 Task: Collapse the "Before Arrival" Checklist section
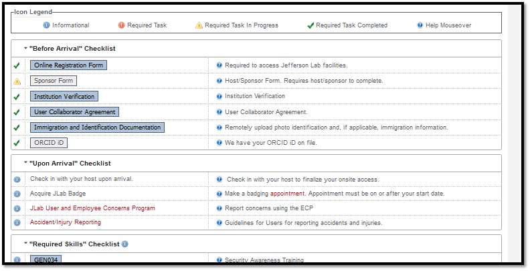tap(25, 49)
